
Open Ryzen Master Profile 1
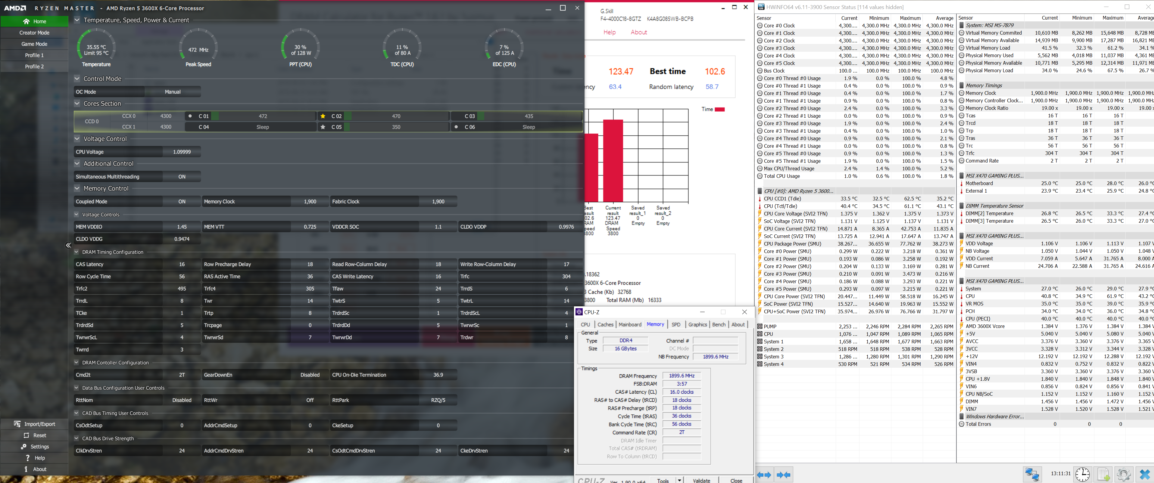(x=34, y=55)
